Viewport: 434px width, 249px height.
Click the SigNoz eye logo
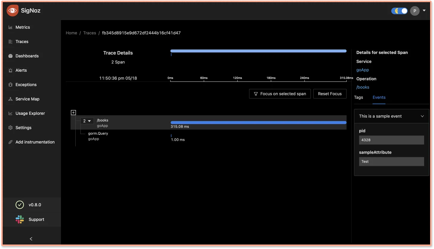[x=13, y=11]
